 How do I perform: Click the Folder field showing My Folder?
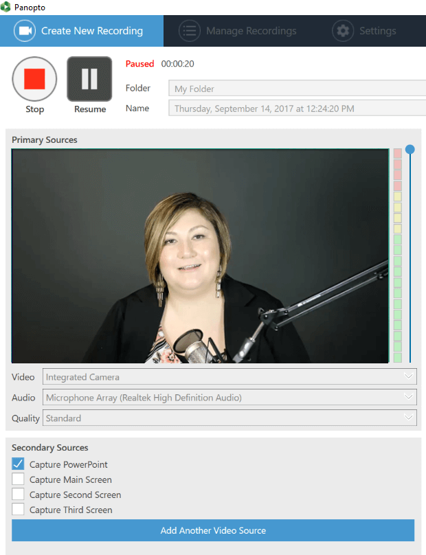tap(297, 88)
